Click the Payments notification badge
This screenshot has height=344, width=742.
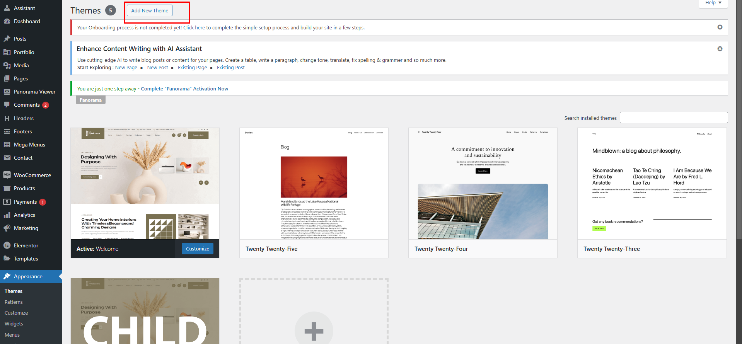click(x=43, y=202)
